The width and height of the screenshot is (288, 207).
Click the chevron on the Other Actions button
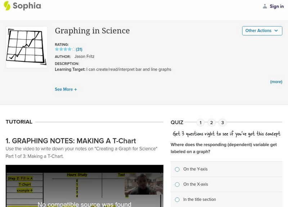tap(276, 31)
